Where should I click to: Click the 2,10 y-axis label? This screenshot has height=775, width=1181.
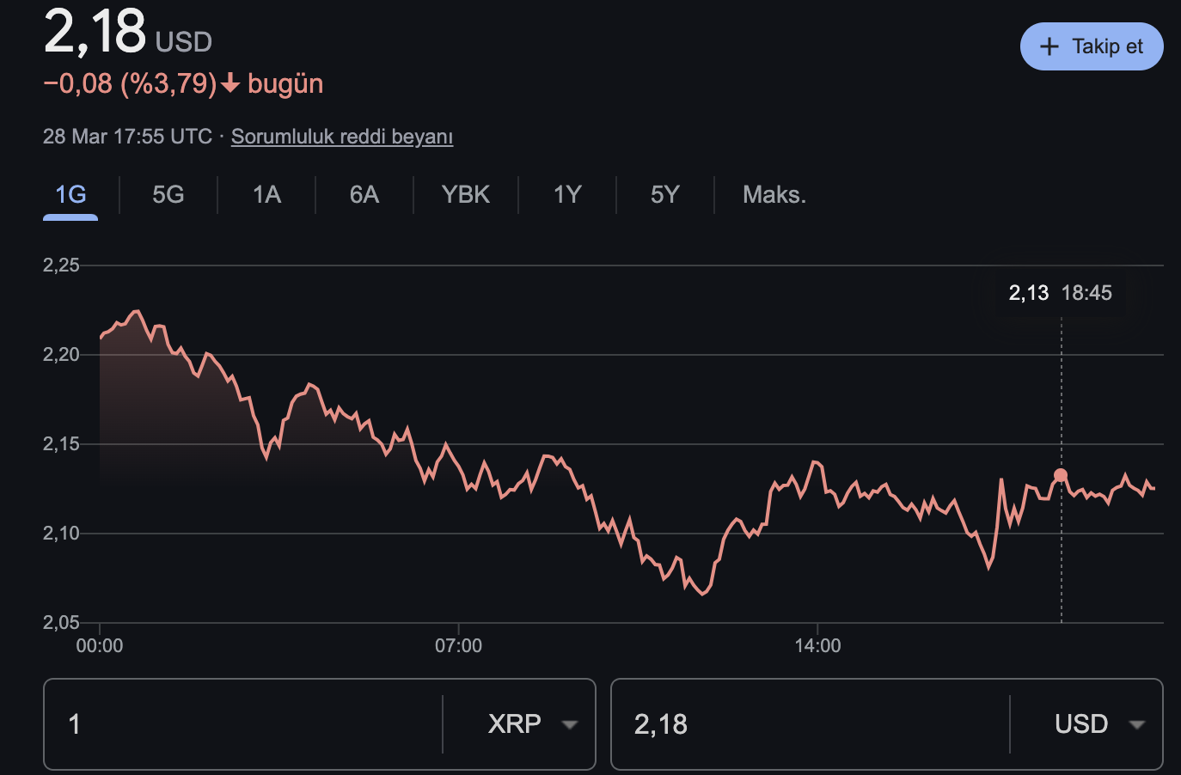pyautogui.click(x=61, y=533)
